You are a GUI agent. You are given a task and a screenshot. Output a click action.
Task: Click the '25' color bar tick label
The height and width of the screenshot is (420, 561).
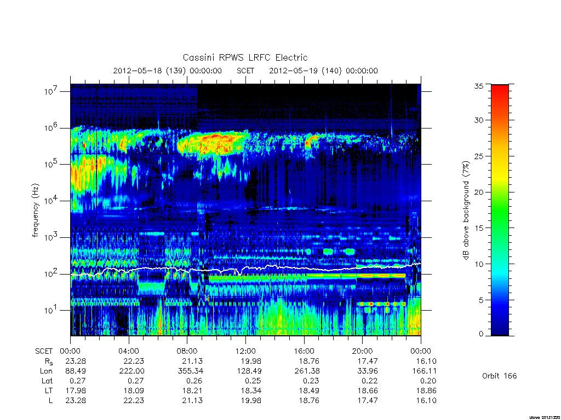tap(479, 156)
